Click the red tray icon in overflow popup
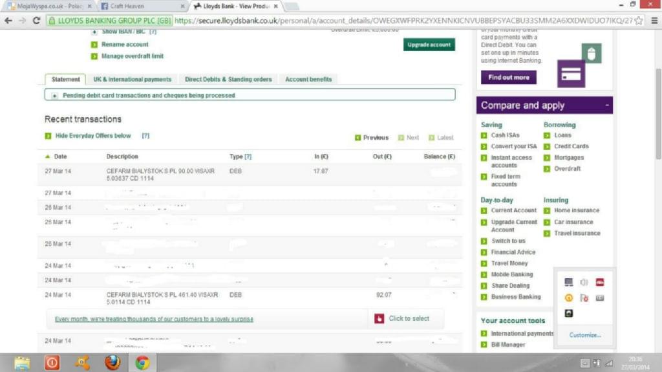The width and height of the screenshot is (662, 372). tap(599, 282)
